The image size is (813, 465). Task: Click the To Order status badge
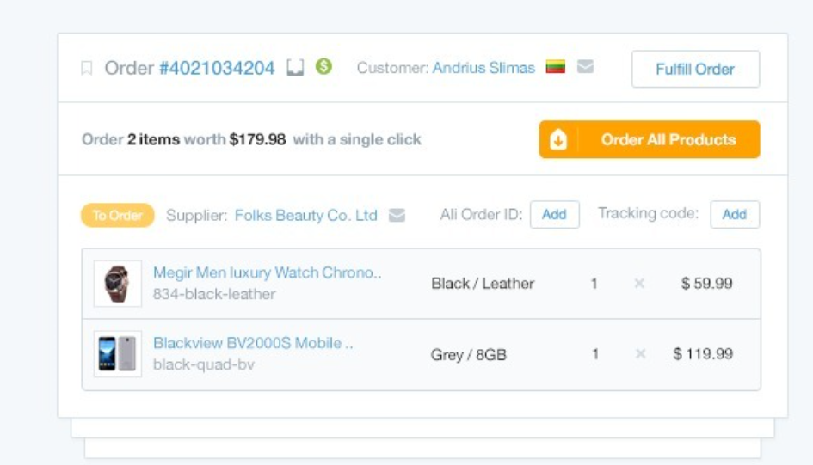point(118,216)
